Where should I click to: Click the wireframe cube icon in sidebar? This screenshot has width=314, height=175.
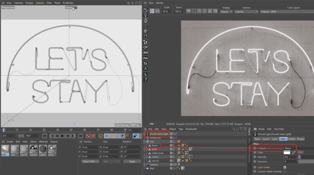(x=146, y=26)
